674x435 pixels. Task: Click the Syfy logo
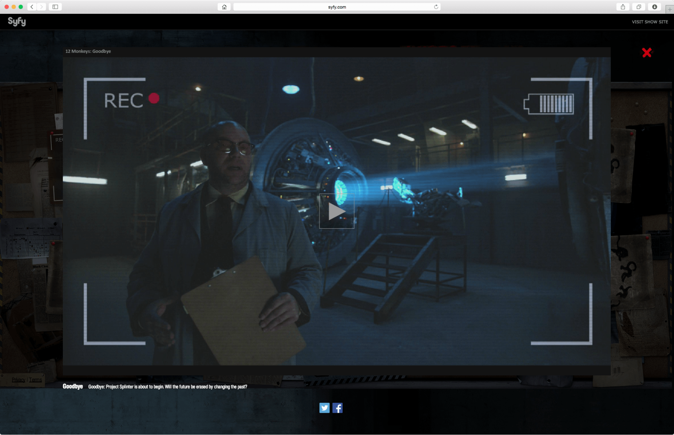(17, 22)
